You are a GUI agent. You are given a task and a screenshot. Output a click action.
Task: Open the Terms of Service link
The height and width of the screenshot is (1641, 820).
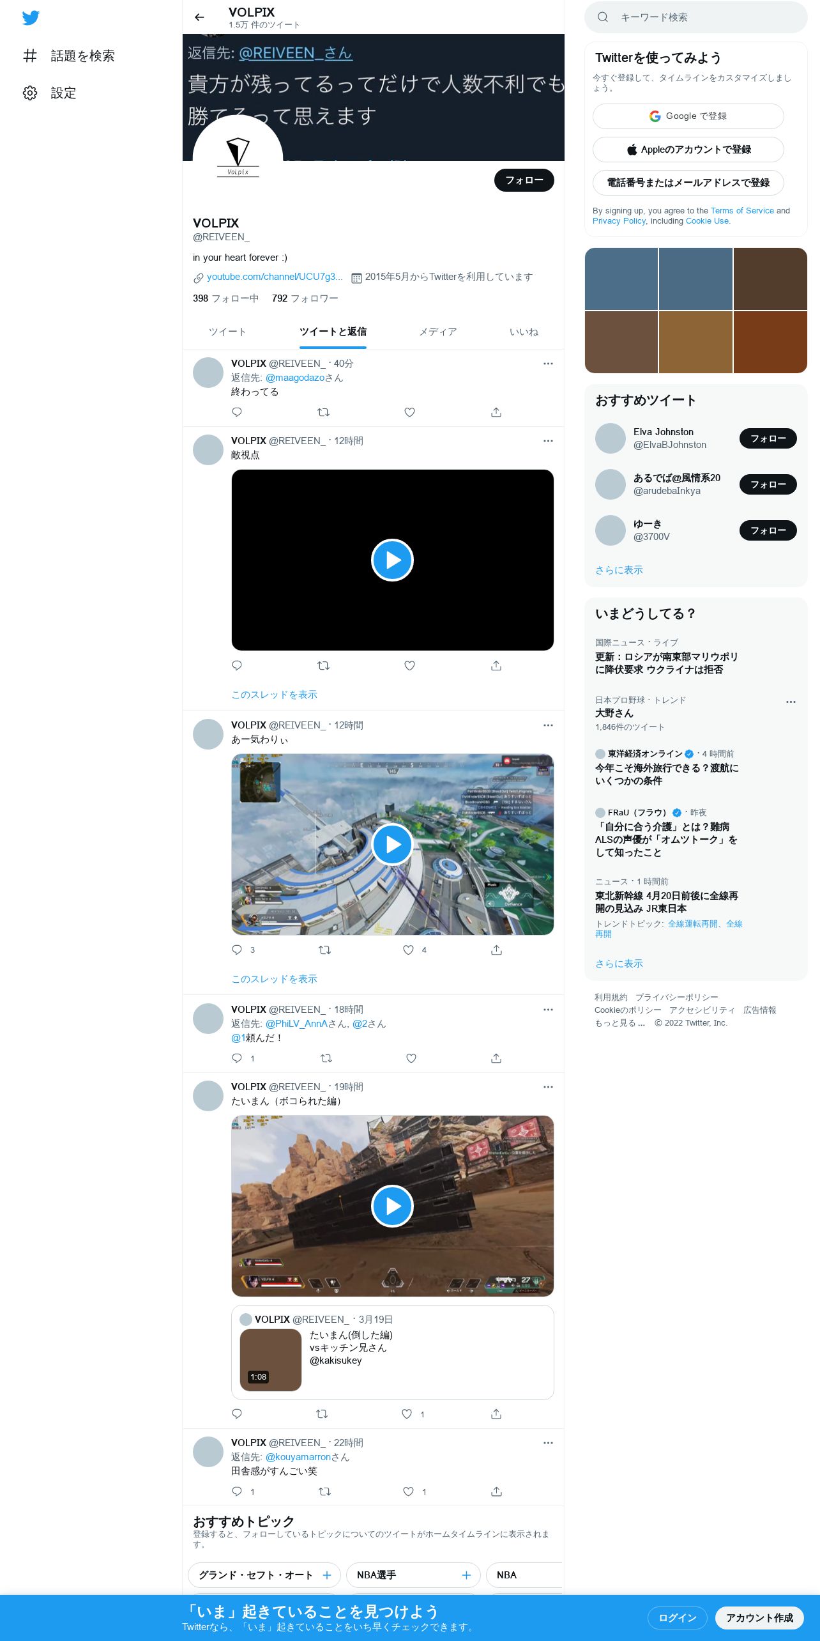[742, 211]
